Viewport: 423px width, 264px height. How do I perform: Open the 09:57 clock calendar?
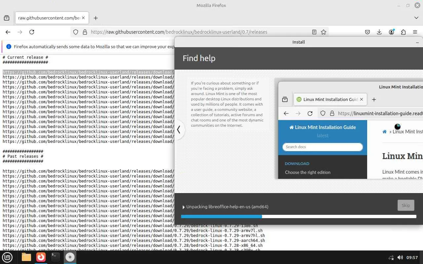tap(412, 257)
